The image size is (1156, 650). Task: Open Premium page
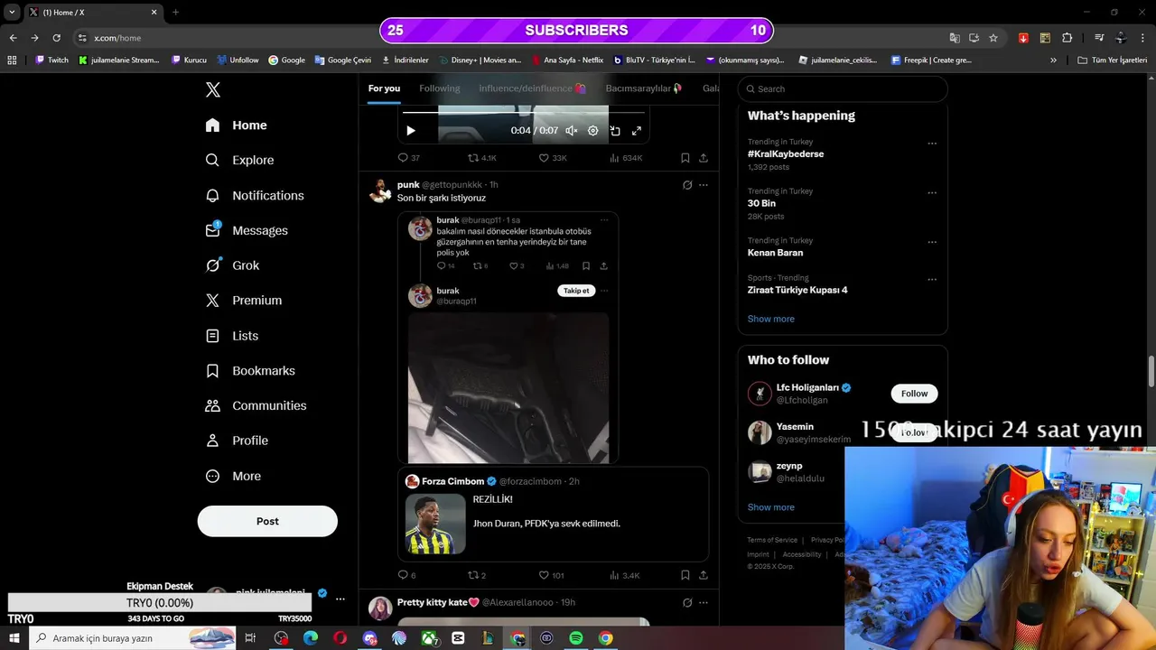(245, 301)
